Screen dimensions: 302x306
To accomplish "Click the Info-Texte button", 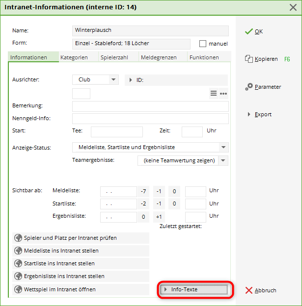I will coord(195,290).
